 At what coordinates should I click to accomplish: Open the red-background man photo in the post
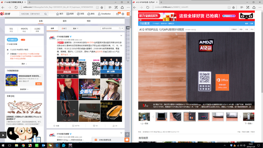coord(68,89)
